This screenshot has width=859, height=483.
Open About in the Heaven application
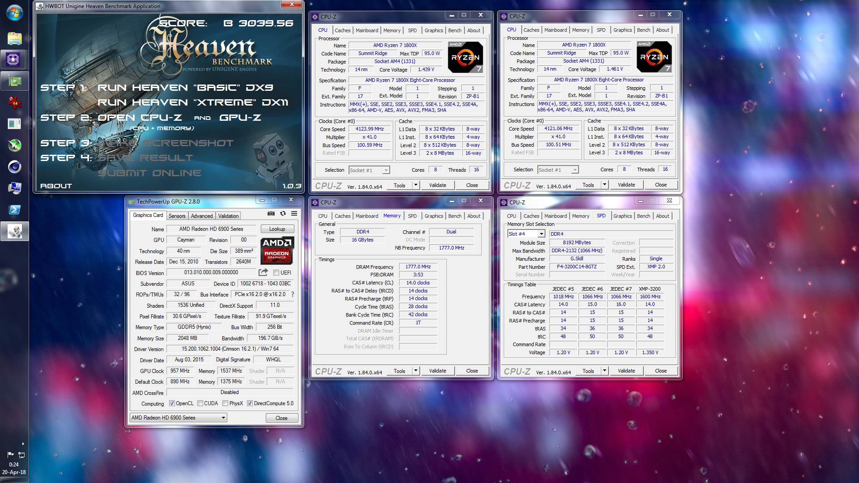pyautogui.click(x=56, y=186)
